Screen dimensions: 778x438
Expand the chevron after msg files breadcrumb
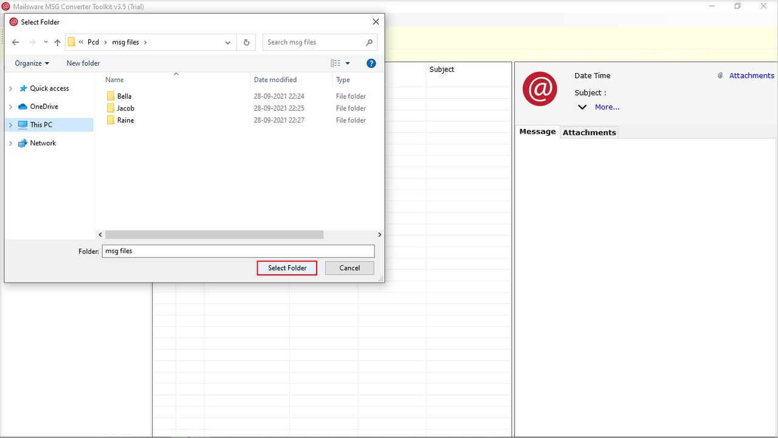[145, 43]
